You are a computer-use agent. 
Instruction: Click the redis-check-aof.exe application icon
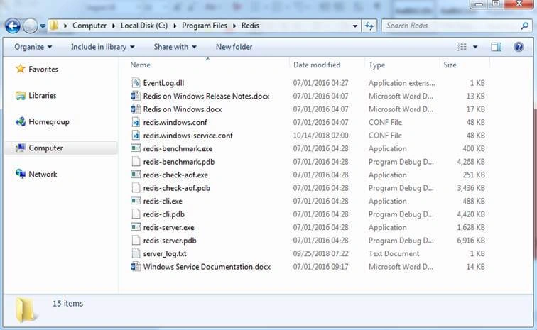(x=136, y=175)
